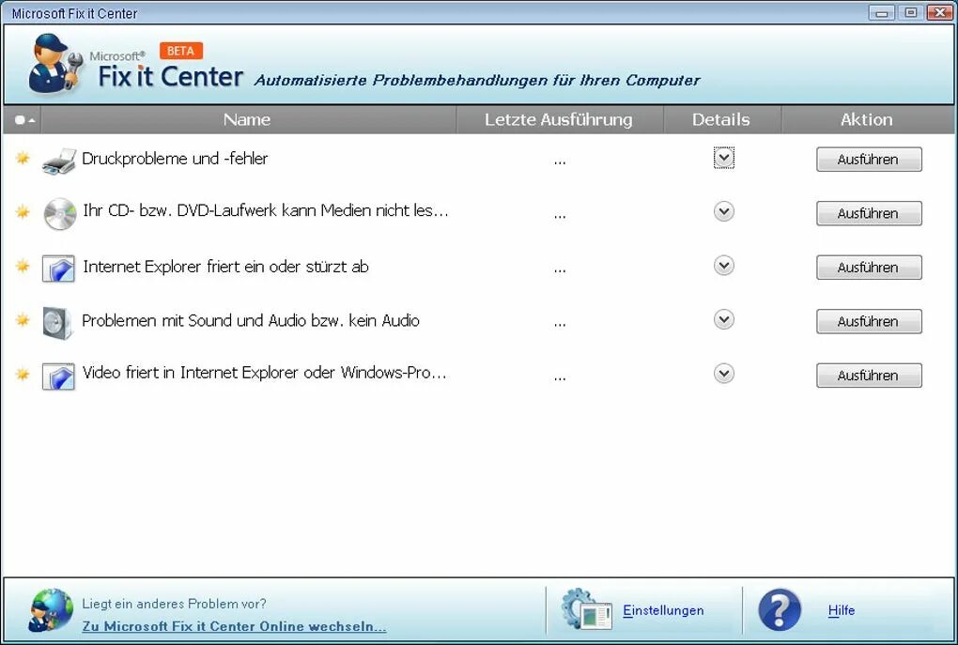Screen dimensions: 958x645
Task: Sort list by the Name column header
Action: (247, 120)
